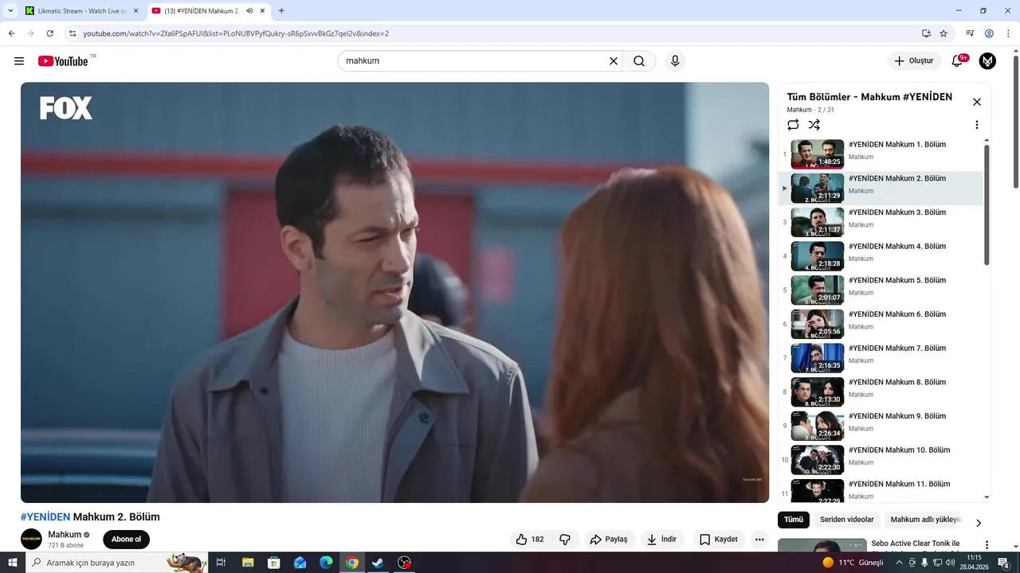Open the notifications bell
This screenshot has width=1020, height=573.
[957, 61]
